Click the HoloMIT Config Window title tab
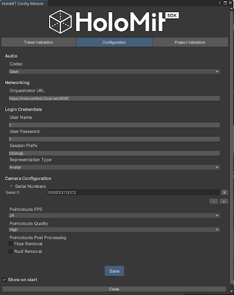This screenshot has width=234, height=295. 23,3
